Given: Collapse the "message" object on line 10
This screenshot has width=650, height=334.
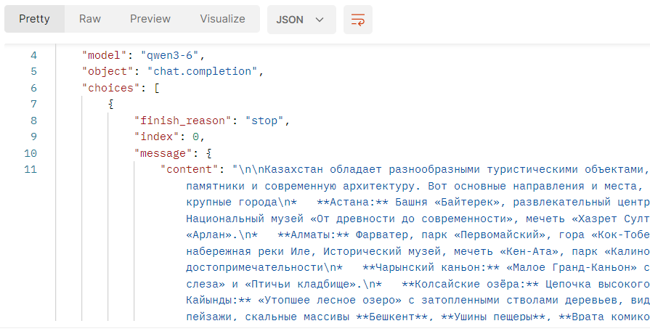Looking at the screenshot, I should pyautogui.click(x=209, y=153).
